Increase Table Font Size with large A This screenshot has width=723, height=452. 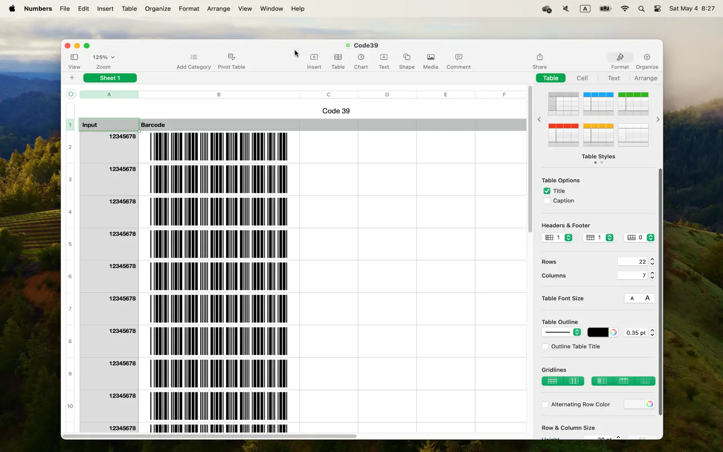647,298
